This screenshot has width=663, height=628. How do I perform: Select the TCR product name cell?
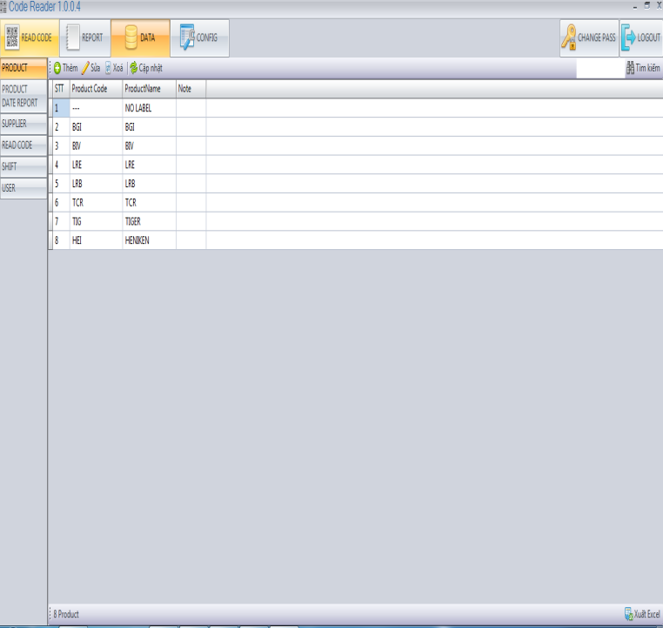pyautogui.click(x=150, y=203)
